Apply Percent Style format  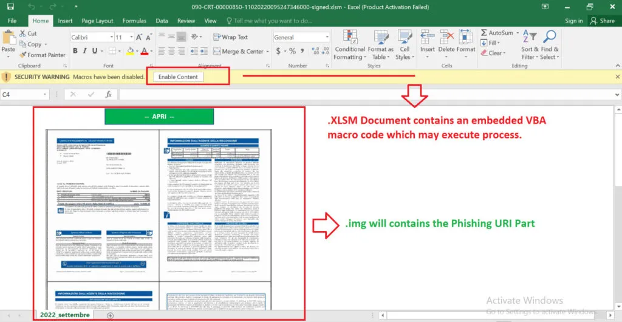[x=292, y=51]
